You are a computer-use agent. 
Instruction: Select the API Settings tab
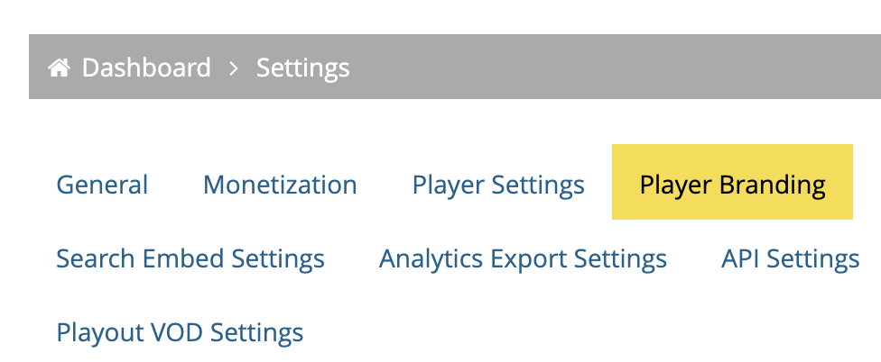click(x=791, y=258)
